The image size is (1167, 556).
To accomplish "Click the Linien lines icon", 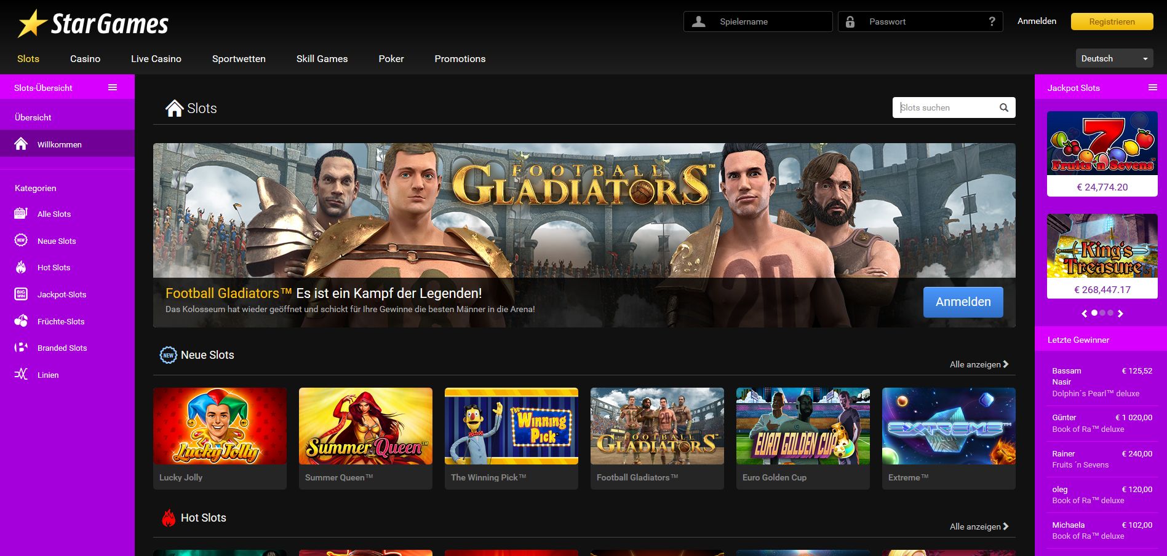I will coord(21,374).
